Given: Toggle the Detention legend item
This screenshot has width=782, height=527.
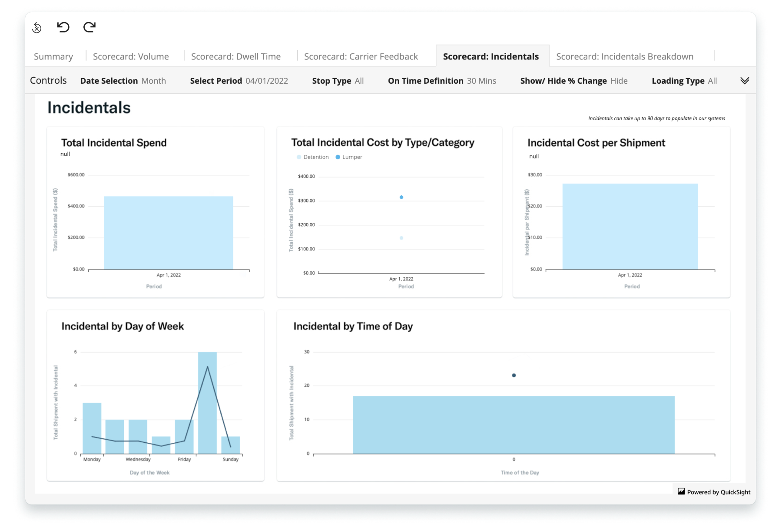Looking at the screenshot, I should tap(313, 157).
